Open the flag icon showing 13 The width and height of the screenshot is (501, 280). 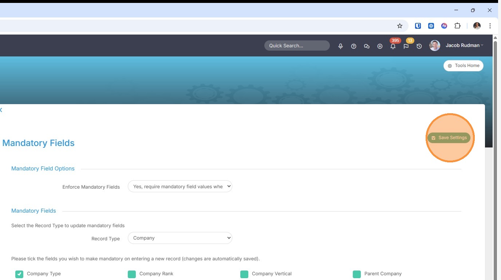point(406,46)
